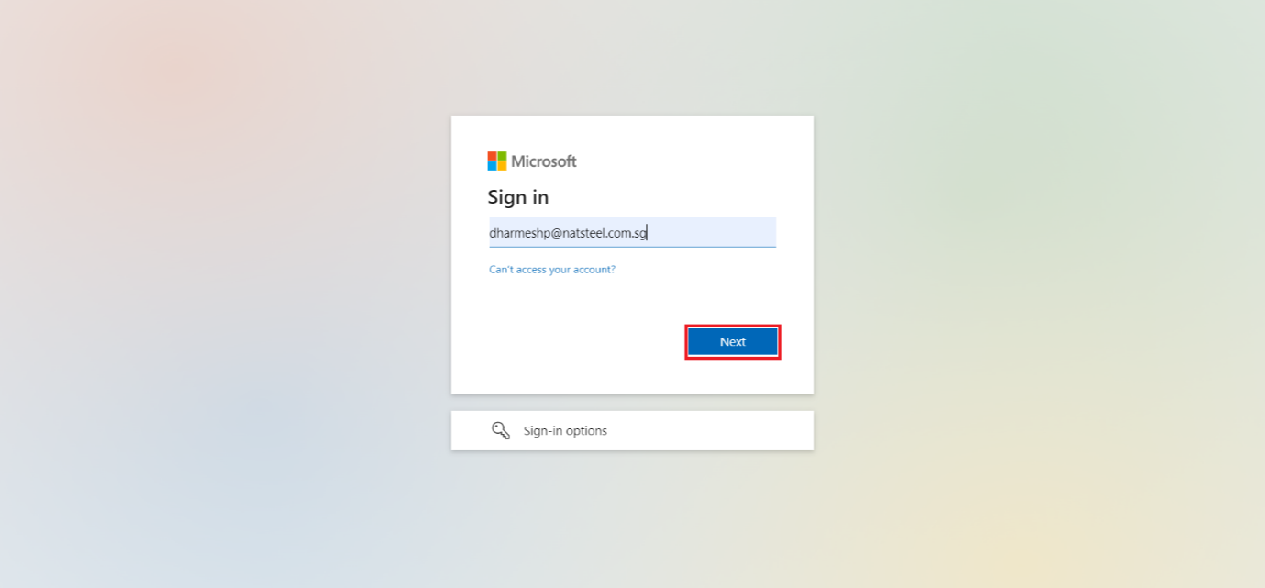Click the "Sign in" heading text
This screenshot has width=1265, height=588.
click(518, 197)
